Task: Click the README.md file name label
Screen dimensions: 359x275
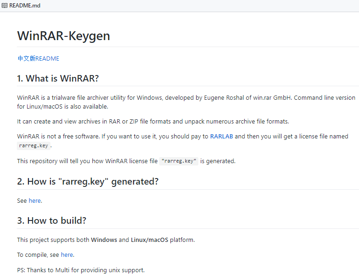Action: pyautogui.click(x=25, y=6)
